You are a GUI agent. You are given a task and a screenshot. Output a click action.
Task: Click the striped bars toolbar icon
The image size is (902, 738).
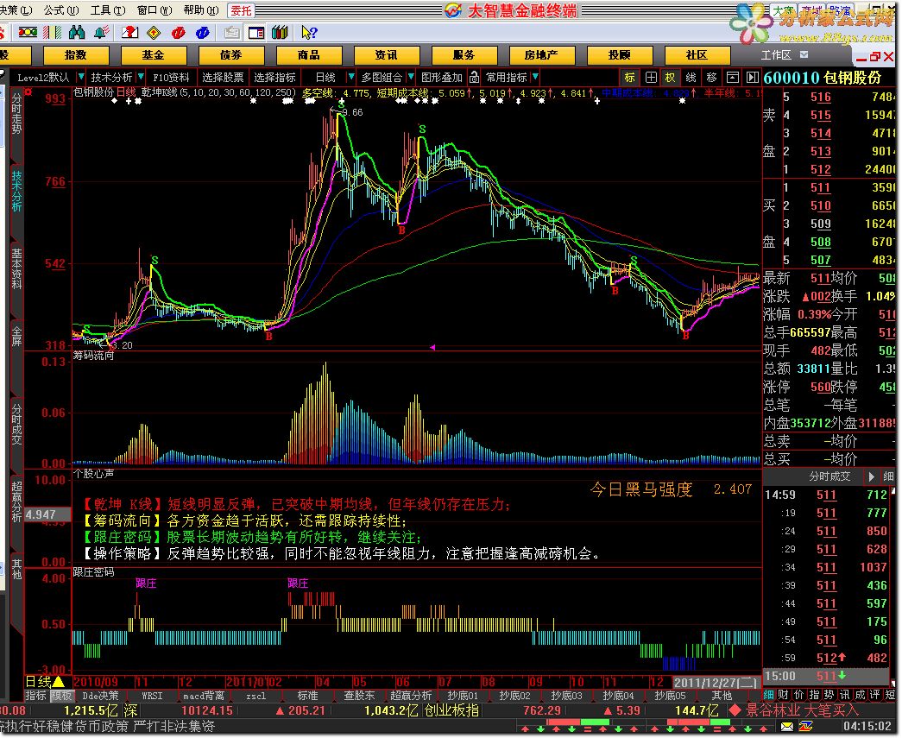point(53,33)
